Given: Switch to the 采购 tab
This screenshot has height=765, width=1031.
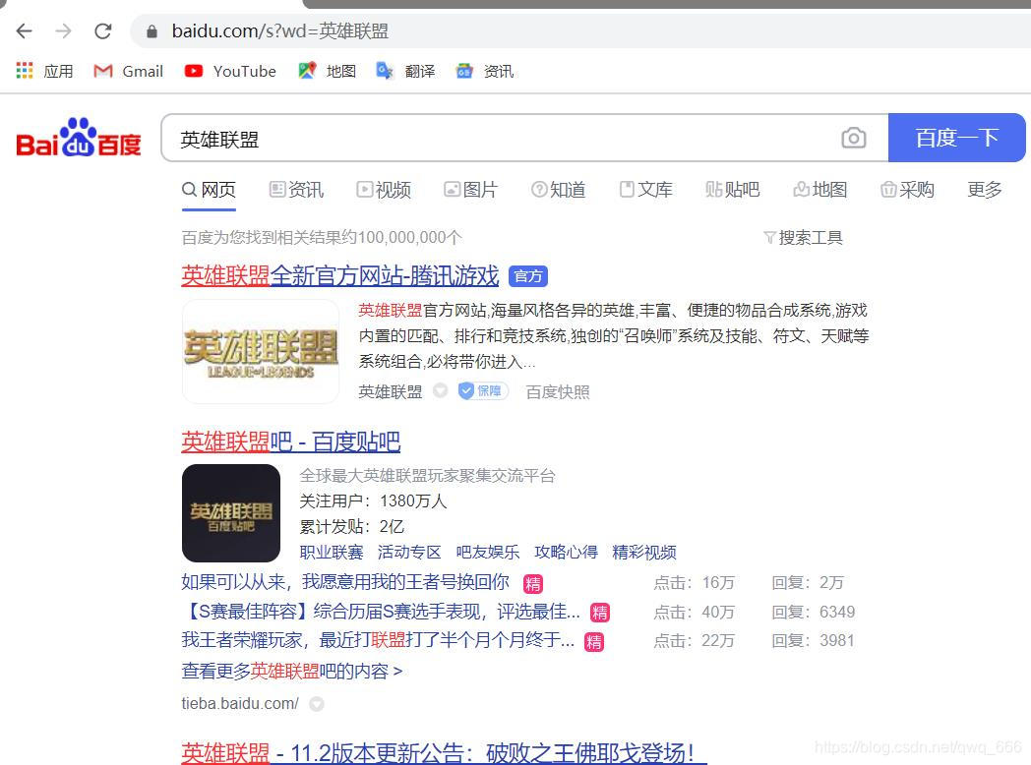Looking at the screenshot, I should [907, 190].
